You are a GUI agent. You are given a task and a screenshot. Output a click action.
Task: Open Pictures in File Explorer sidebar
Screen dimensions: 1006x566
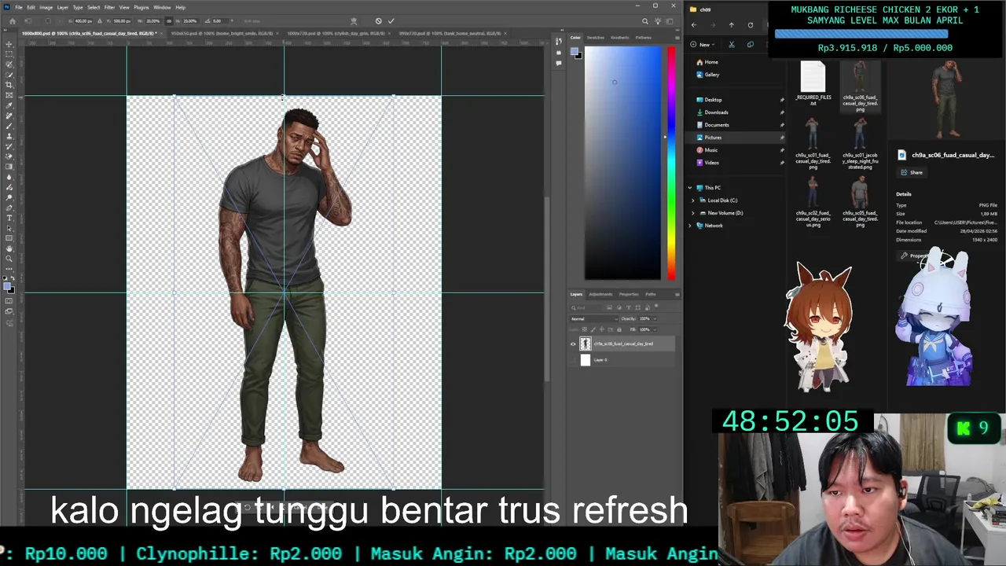713,138
